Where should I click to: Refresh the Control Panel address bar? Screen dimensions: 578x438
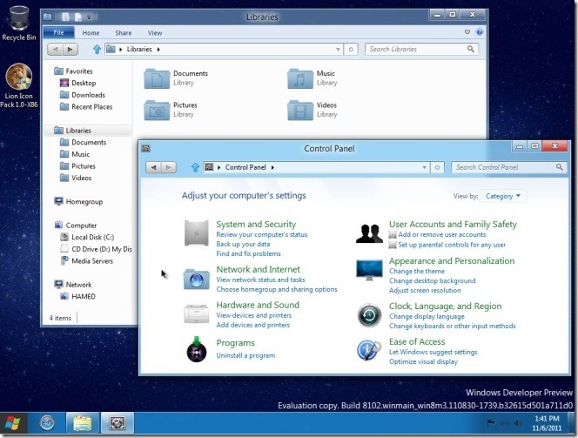point(437,167)
